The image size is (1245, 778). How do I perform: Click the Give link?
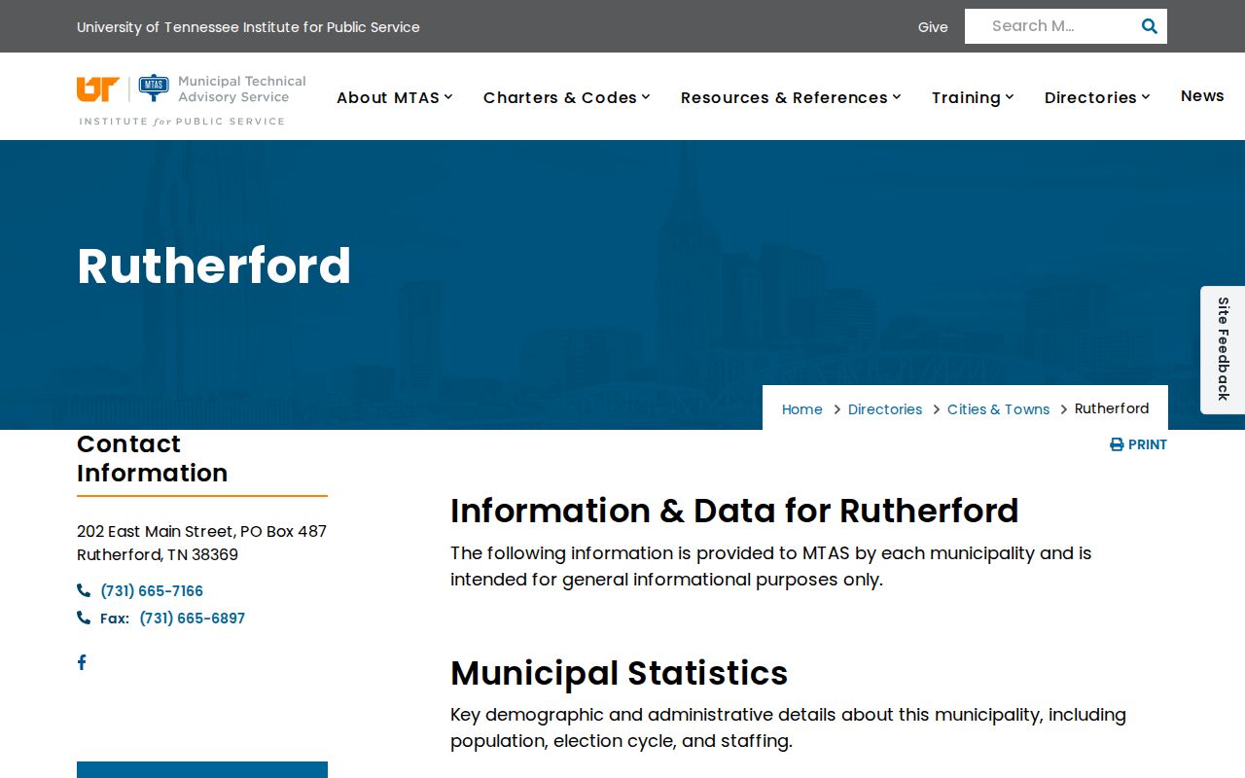click(933, 27)
